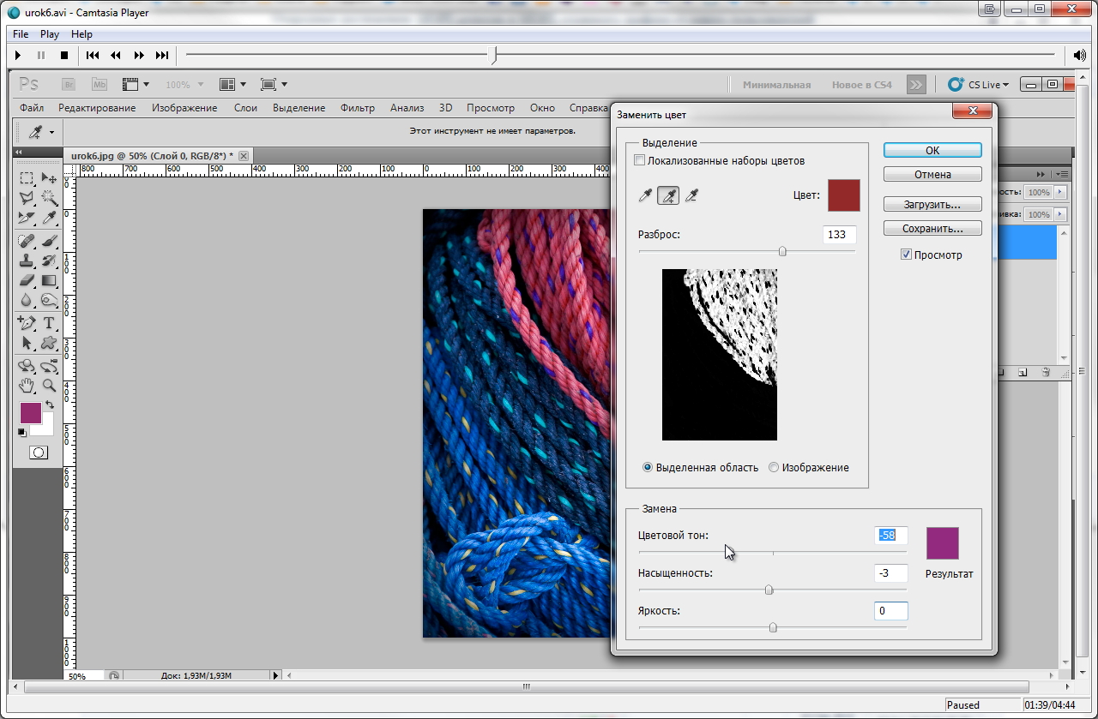Select the Horizontal Type tool
Viewport: 1098px width, 719px height.
[49, 323]
